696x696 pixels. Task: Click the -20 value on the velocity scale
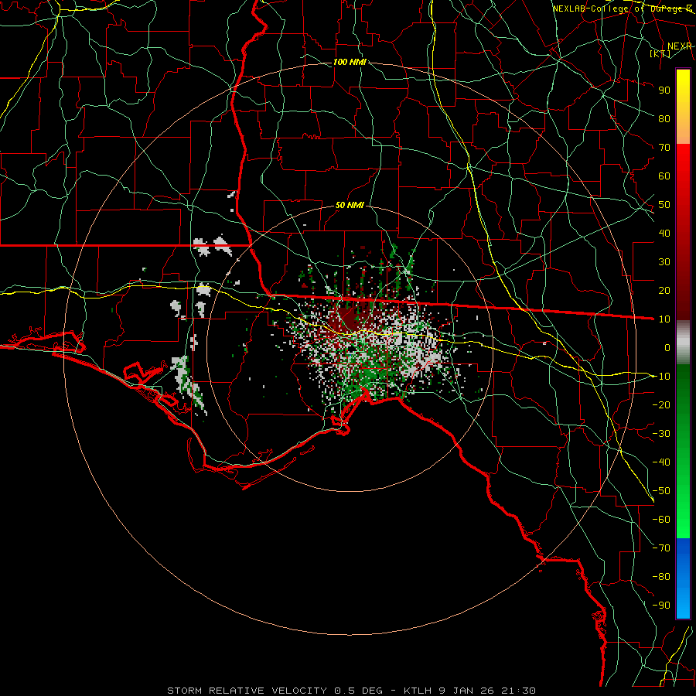[661, 404]
